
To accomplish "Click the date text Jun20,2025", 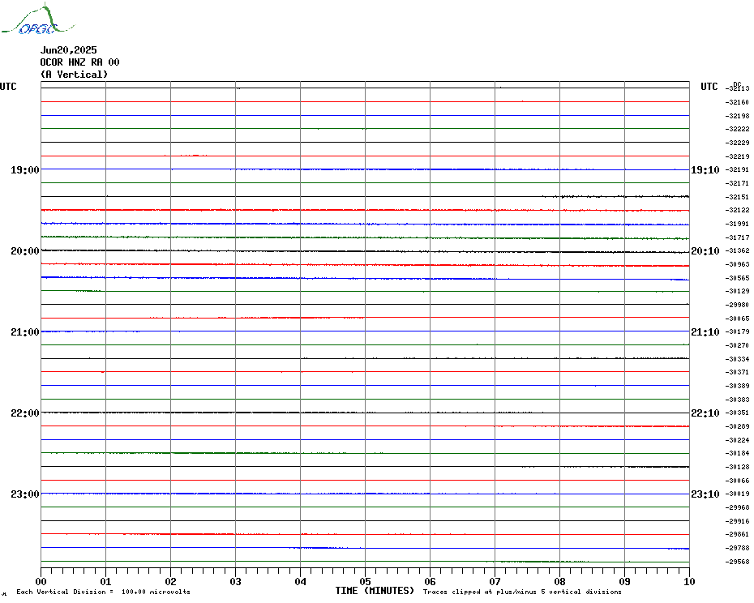I will (68, 50).
